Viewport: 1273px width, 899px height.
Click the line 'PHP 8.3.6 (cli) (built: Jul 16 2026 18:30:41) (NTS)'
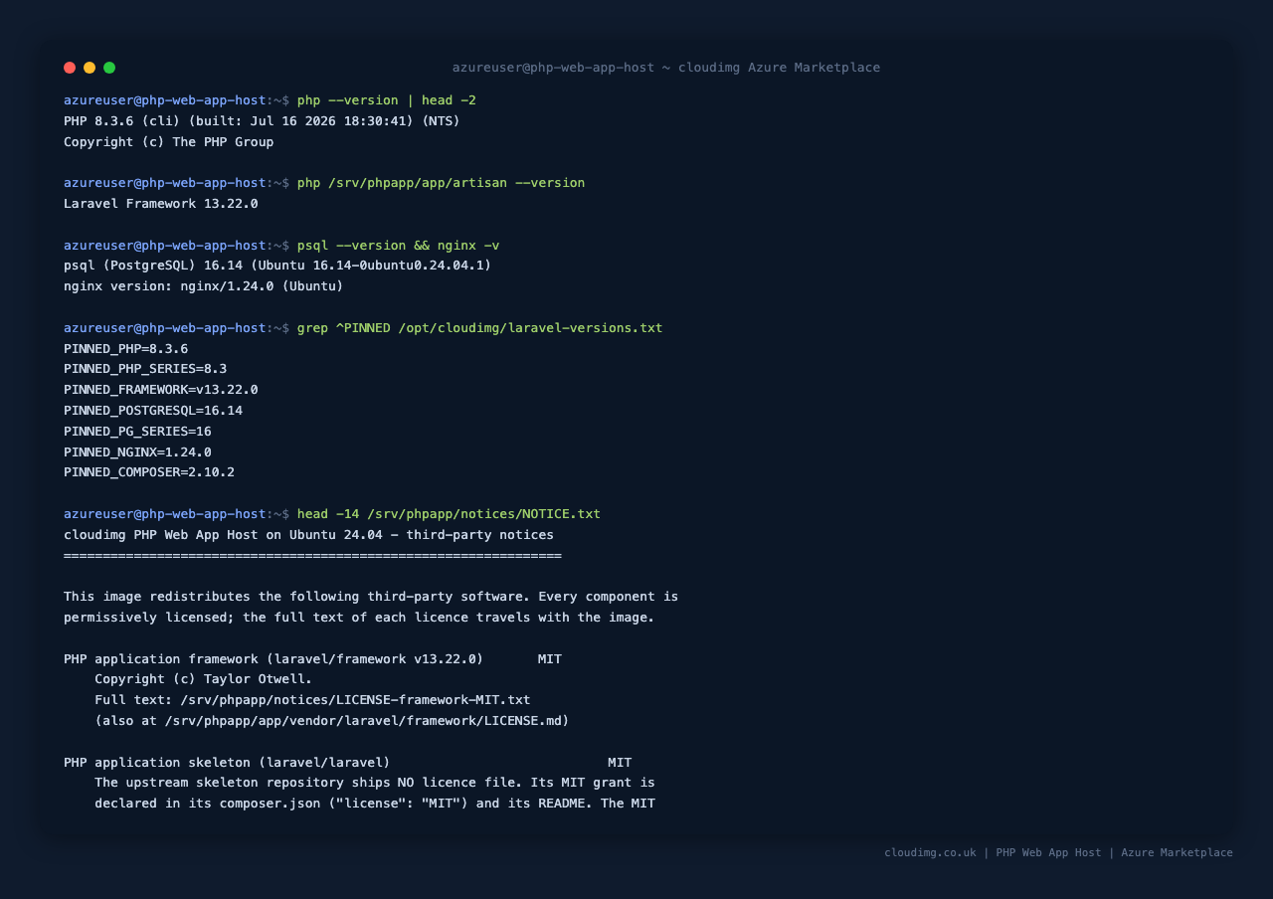point(262,121)
